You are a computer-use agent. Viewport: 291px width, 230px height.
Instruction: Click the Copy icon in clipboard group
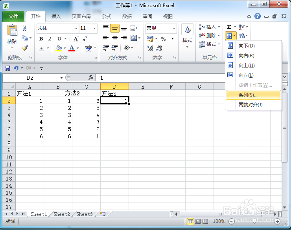24,38
